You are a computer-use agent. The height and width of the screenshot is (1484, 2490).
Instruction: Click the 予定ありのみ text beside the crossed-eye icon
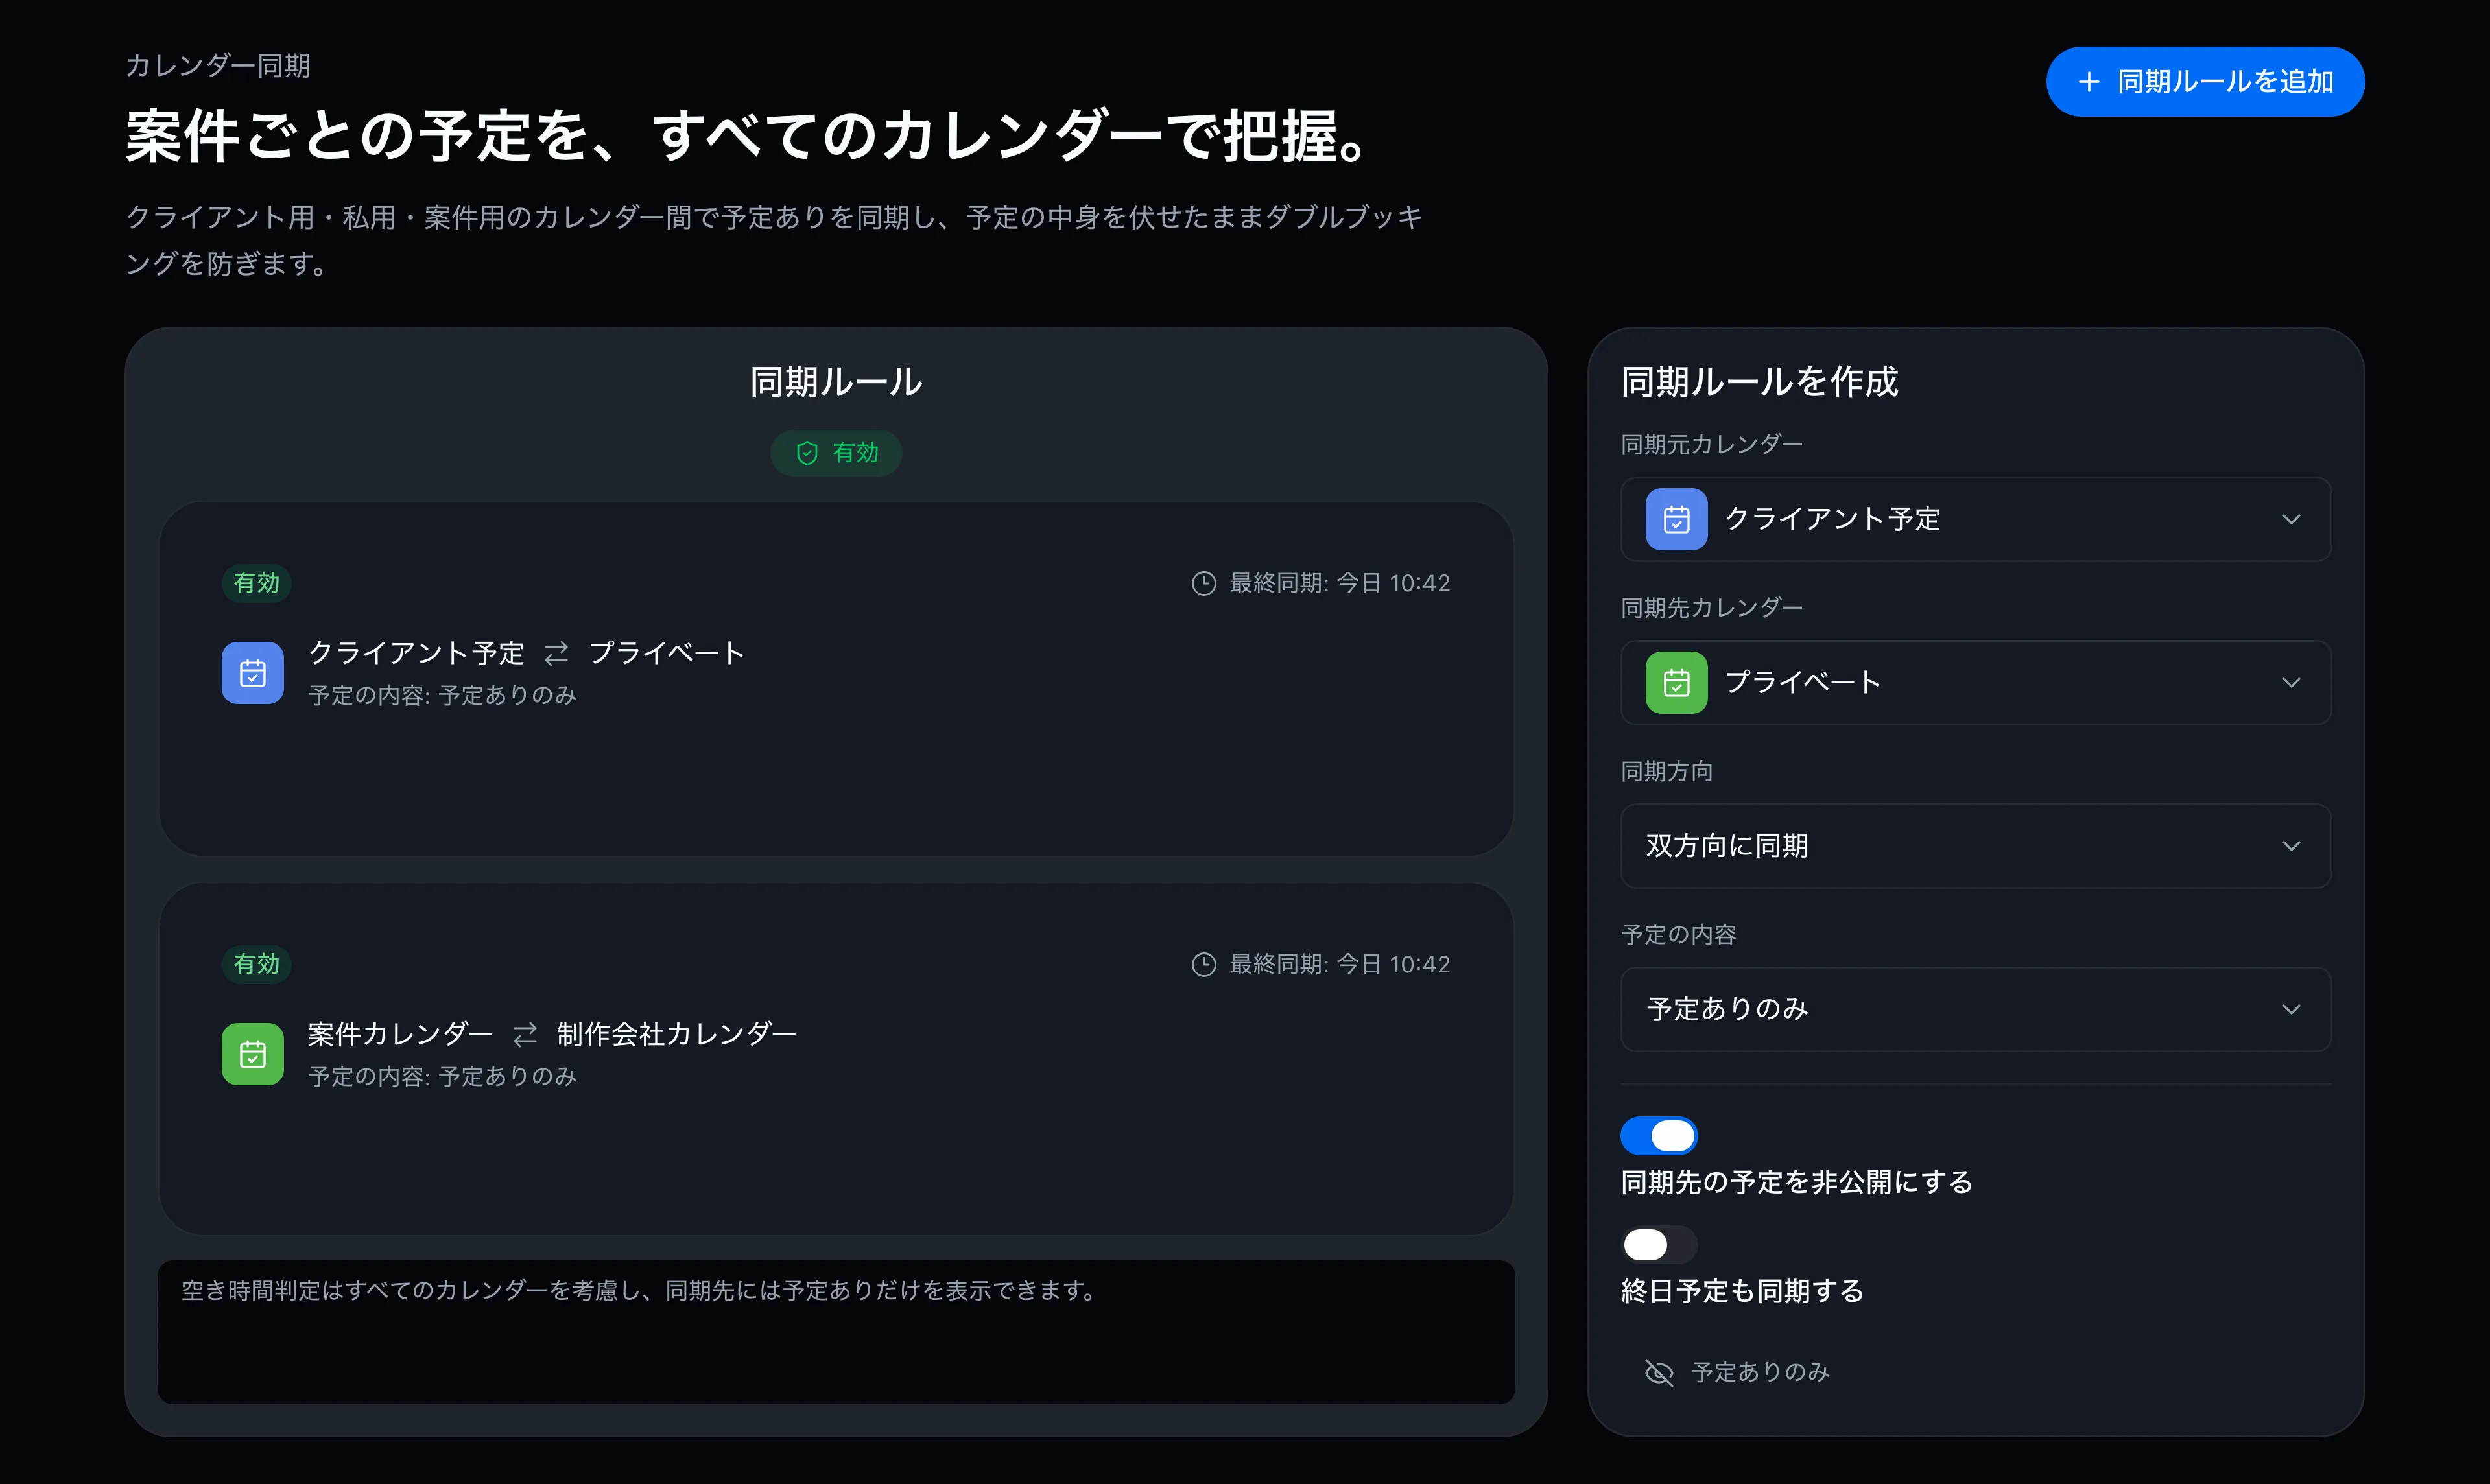1760,1372
